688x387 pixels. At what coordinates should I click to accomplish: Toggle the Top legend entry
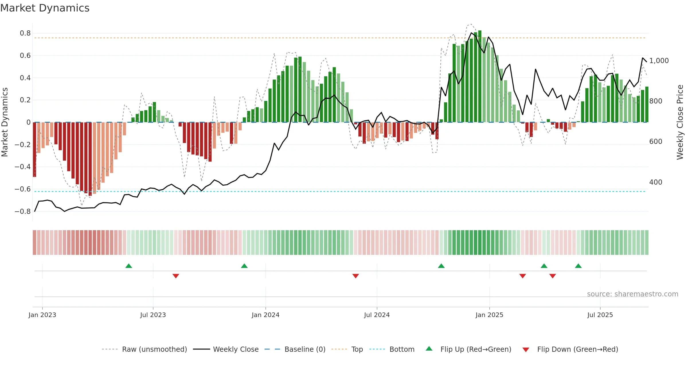(x=347, y=349)
